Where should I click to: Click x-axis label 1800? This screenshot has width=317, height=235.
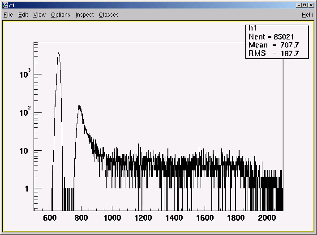tap(236, 218)
